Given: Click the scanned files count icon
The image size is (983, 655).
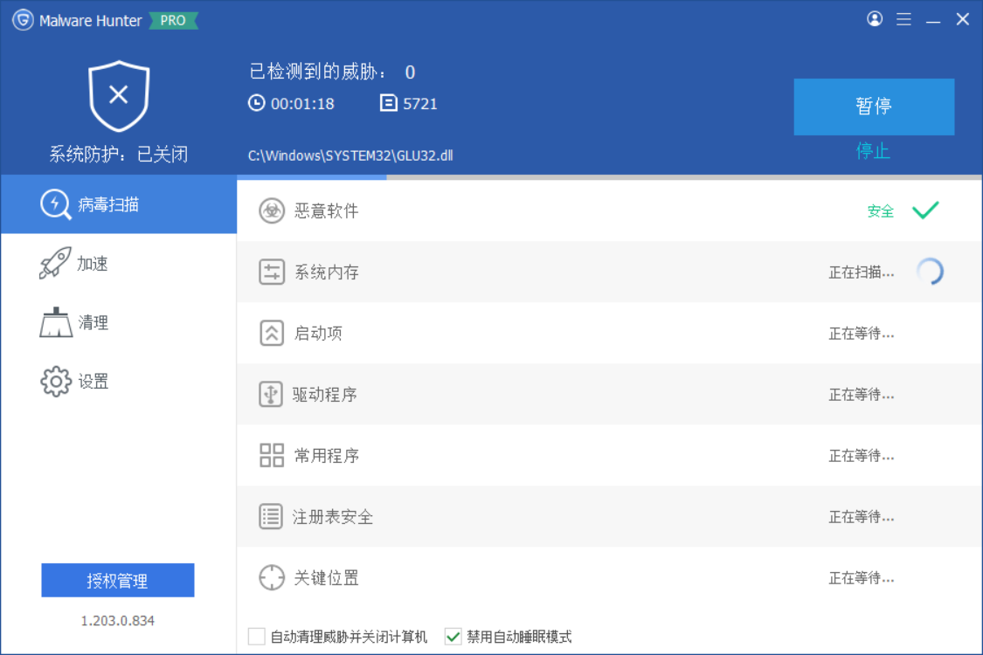Looking at the screenshot, I should point(389,103).
